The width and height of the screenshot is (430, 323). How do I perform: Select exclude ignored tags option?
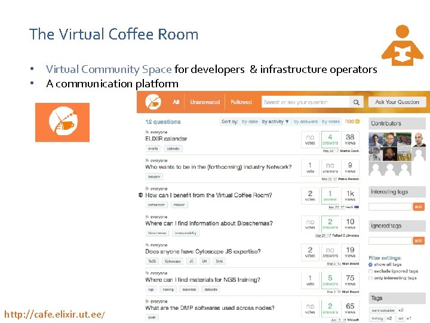(370, 272)
